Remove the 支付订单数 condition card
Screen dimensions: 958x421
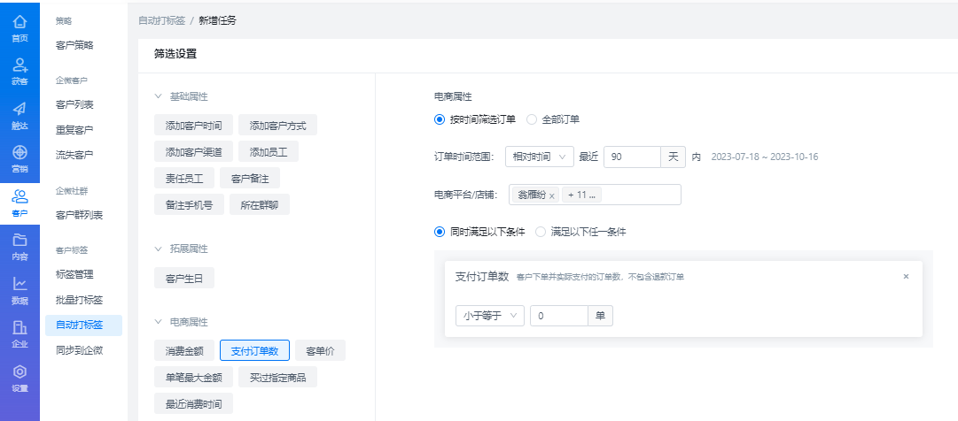point(906,277)
